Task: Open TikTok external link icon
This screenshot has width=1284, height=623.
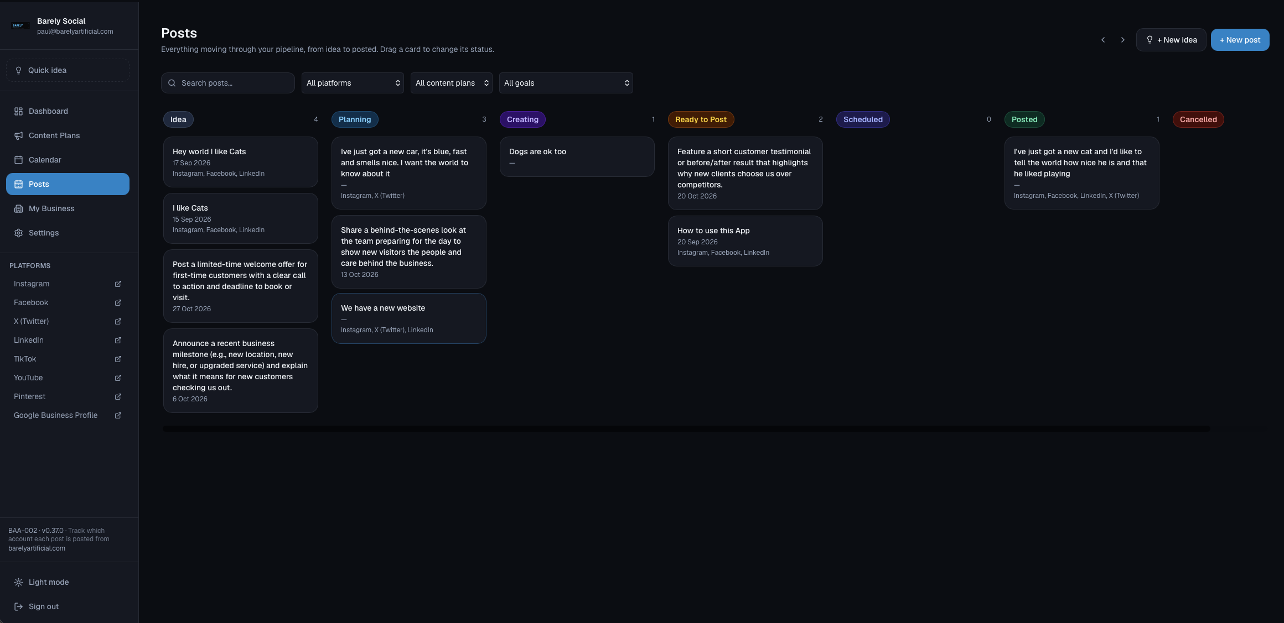Action: point(118,359)
